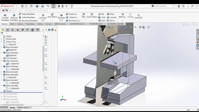The height and width of the screenshot is (112, 199).
Task: Select the Revolved Cut tool
Action: tap(61, 17)
